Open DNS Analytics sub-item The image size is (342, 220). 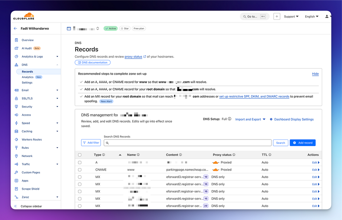pos(27,77)
